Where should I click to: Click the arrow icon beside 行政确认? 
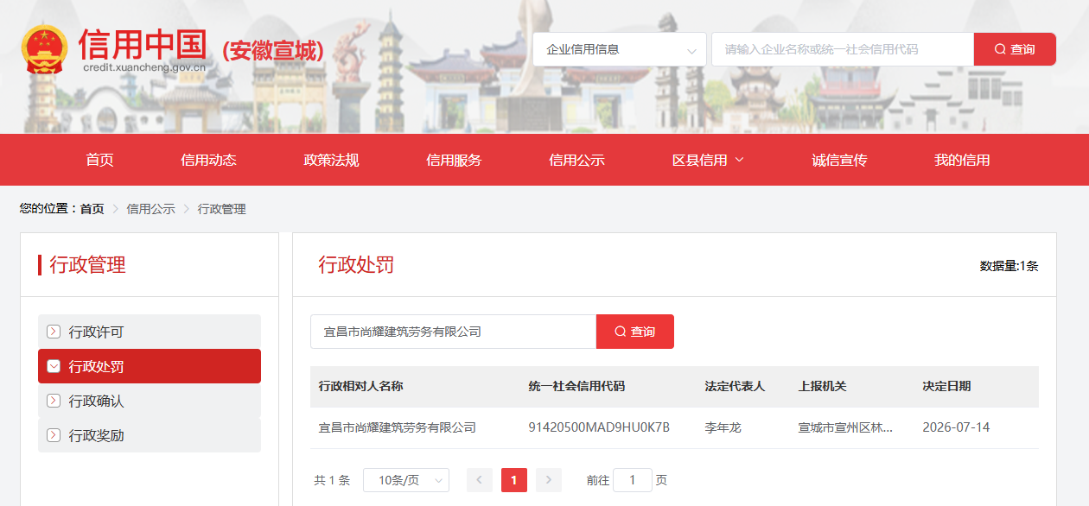pos(54,401)
